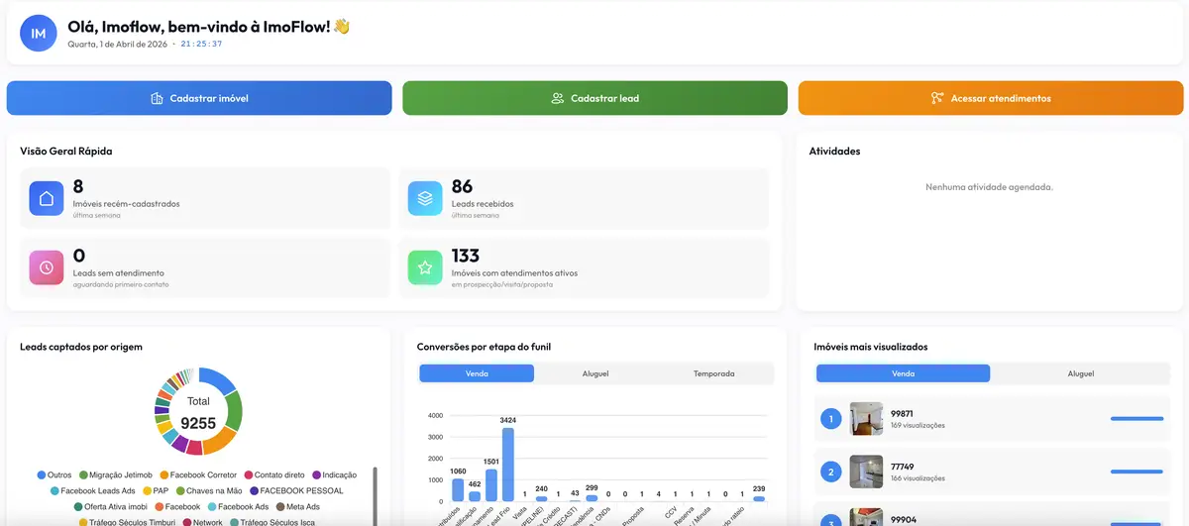Select Aluguel tab in Conversões por etapa do funil
Viewport: 1189px width, 526px height.
click(x=595, y=373)
